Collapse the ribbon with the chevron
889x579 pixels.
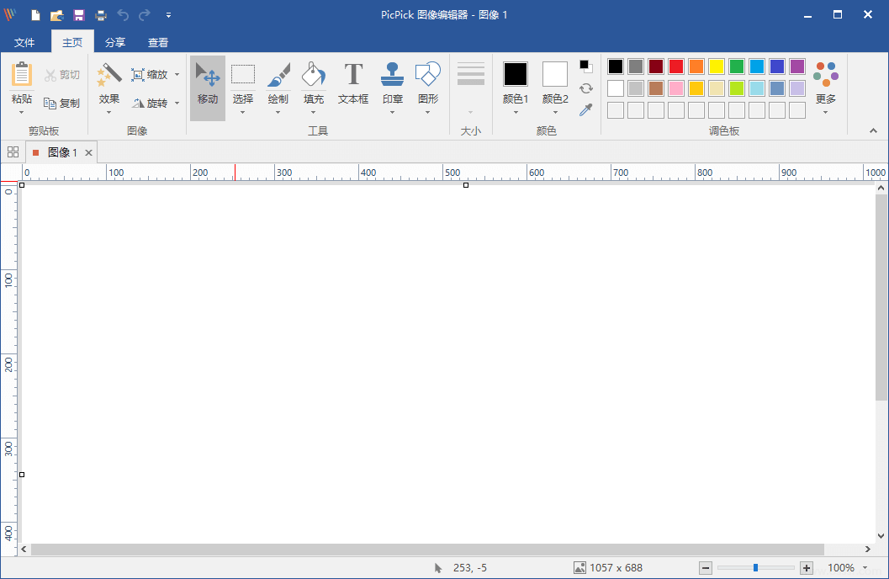(873, 130)
